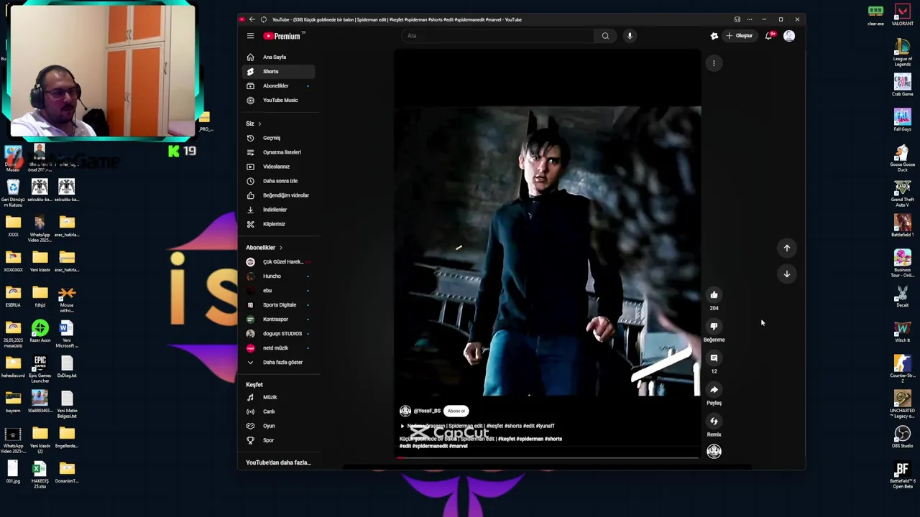The width and height of the screenshot is (920, 517).
Task: Click the Oluştur create button
Action: (x=740, y=36)
